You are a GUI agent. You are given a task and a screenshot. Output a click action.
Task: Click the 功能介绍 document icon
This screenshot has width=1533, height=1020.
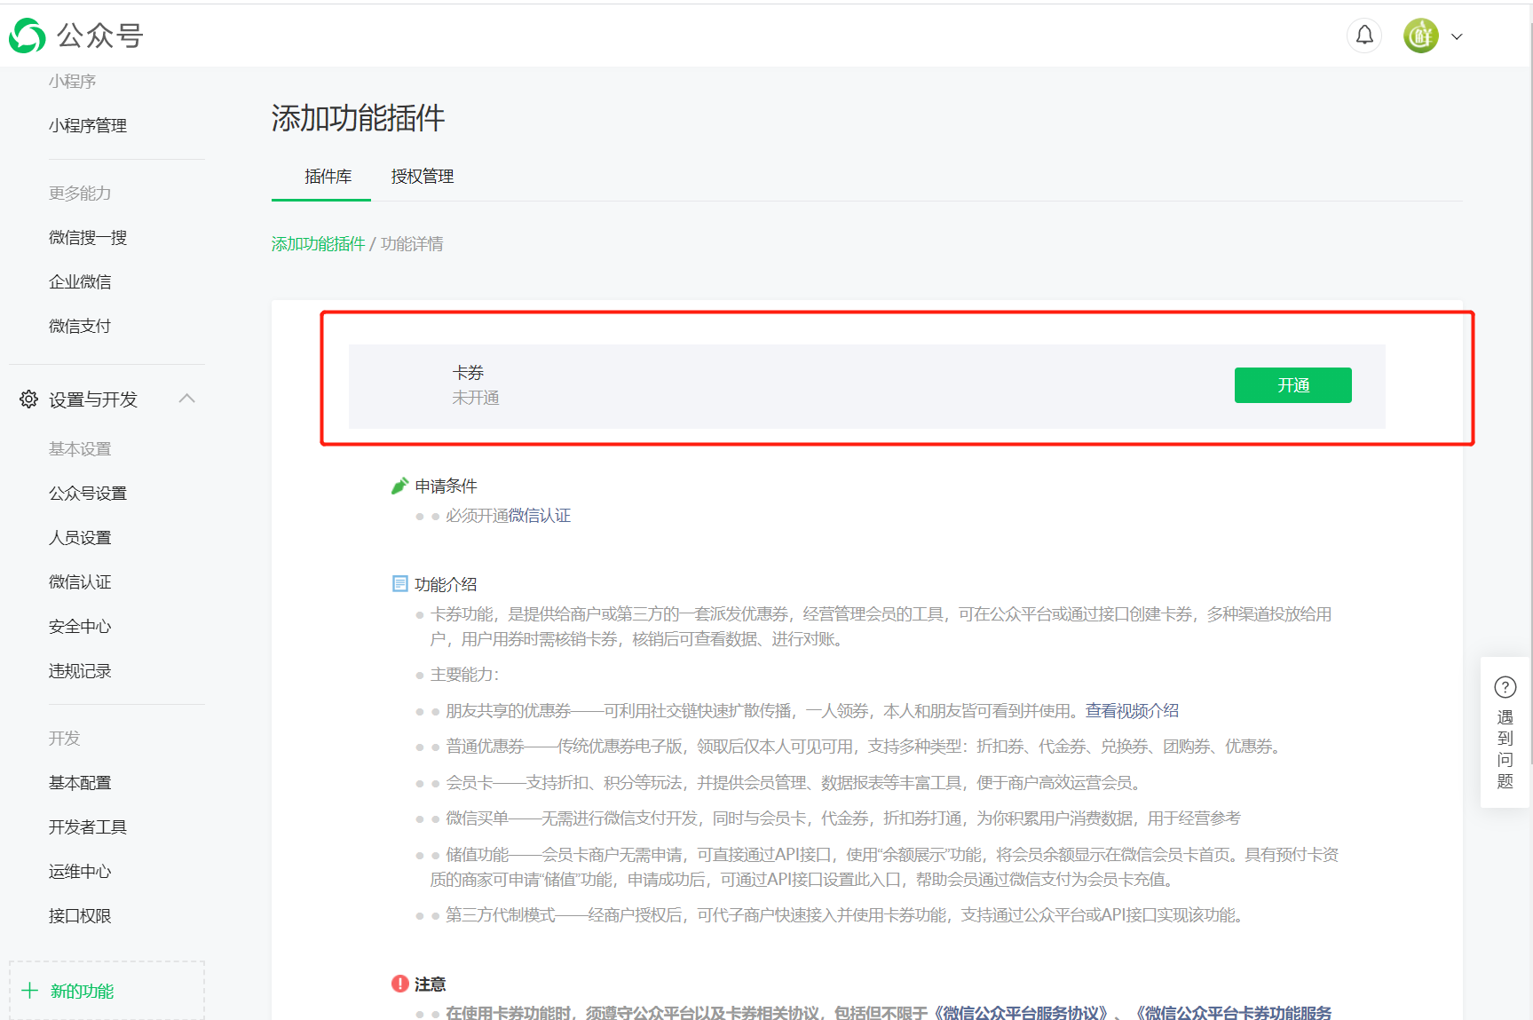pyautogui.click(x=400, y=583)
